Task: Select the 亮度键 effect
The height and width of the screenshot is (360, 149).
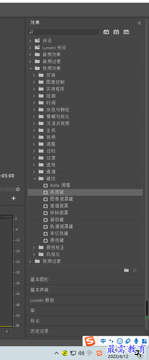Action: (85, 192)
